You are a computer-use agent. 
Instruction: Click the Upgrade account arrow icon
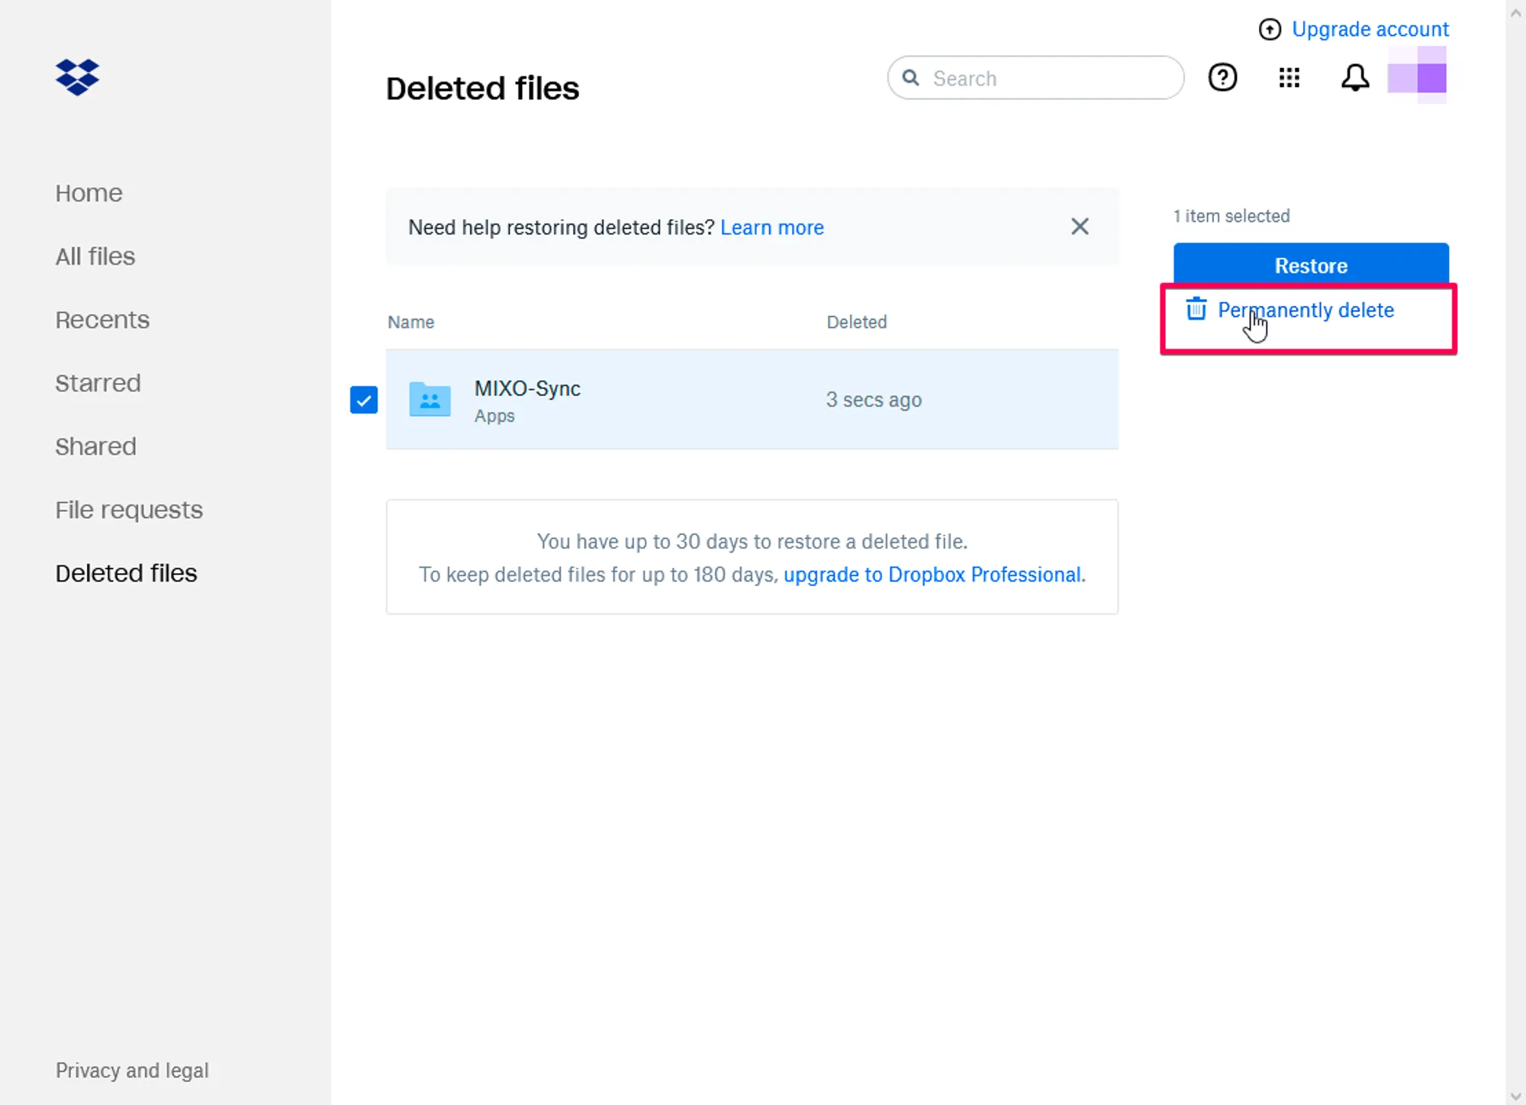tap(1270, 30)
